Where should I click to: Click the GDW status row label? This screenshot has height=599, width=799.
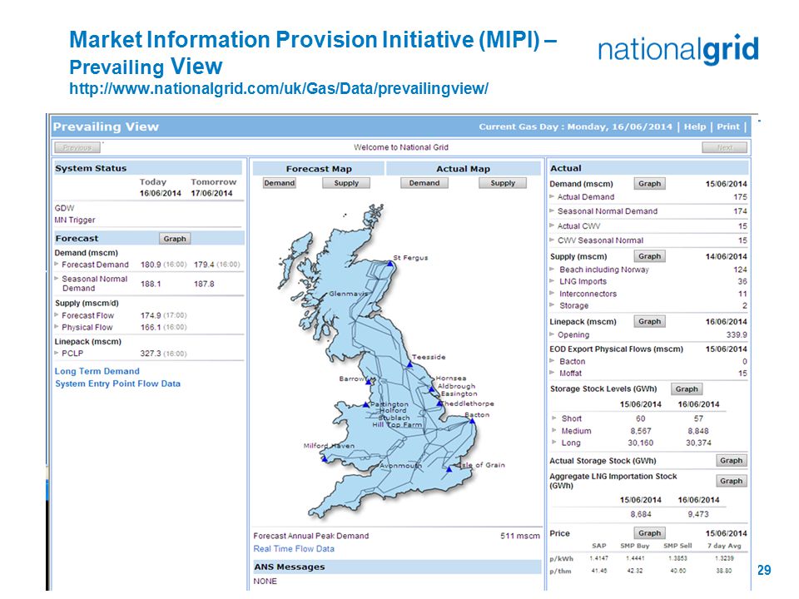(x=64, y=208)
